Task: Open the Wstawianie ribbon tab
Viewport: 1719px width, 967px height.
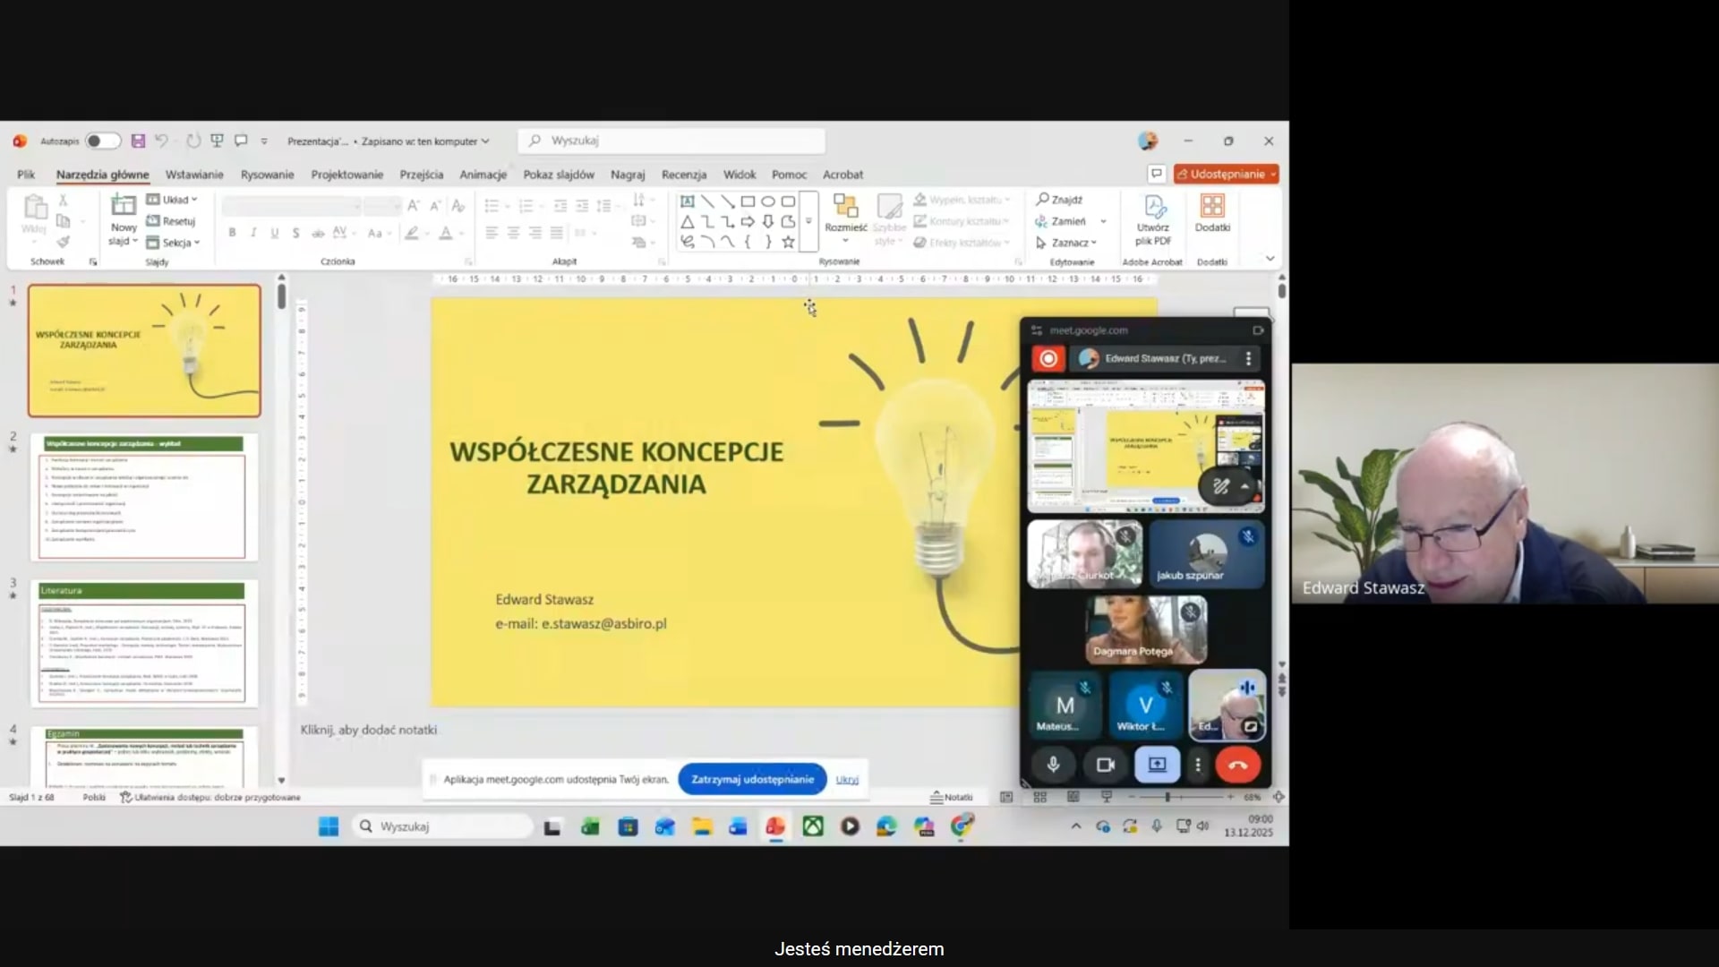Action: pyautogui.click(x=194, y=175)
